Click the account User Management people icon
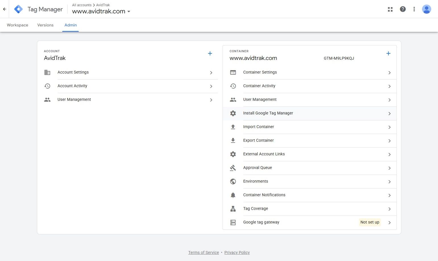The image size is (438, 261). point(47,100)
